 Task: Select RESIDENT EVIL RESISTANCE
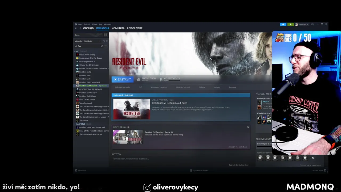[x=91, y=89]
